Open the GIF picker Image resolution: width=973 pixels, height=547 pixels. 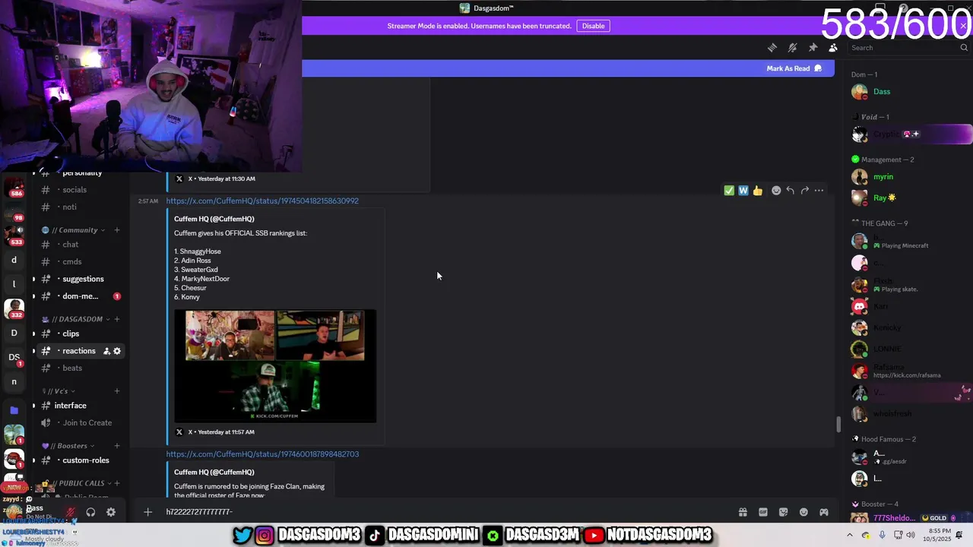click(763, 512)
